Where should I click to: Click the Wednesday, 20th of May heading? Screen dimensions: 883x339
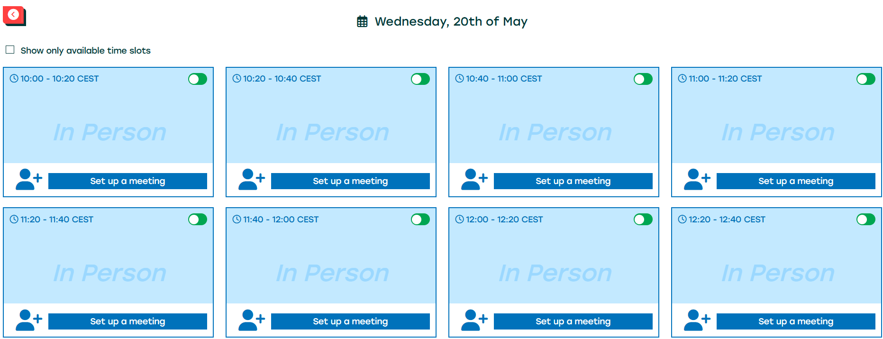pos(451,21)
